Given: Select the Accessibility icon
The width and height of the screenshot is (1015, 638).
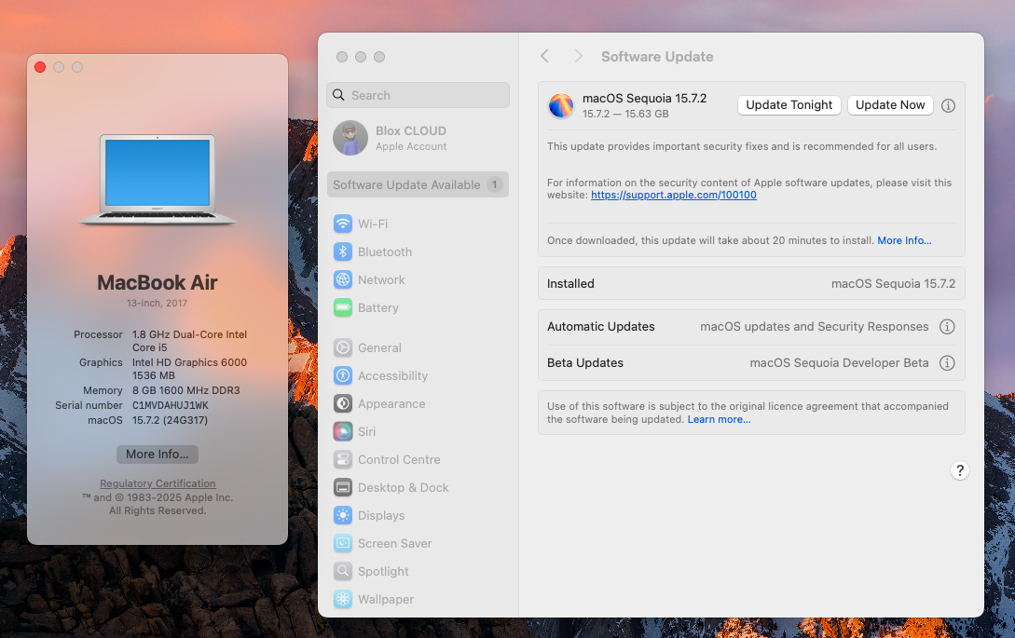Looking at the screenshot, I should tap(342, 375).
